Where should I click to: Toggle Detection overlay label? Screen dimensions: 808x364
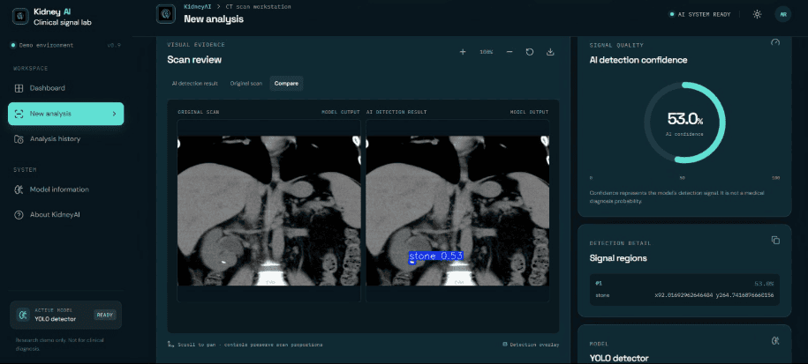[x=534, y=345]
